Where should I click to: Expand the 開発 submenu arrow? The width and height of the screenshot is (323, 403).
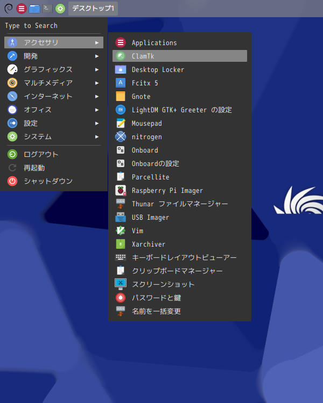pos(97,56)
